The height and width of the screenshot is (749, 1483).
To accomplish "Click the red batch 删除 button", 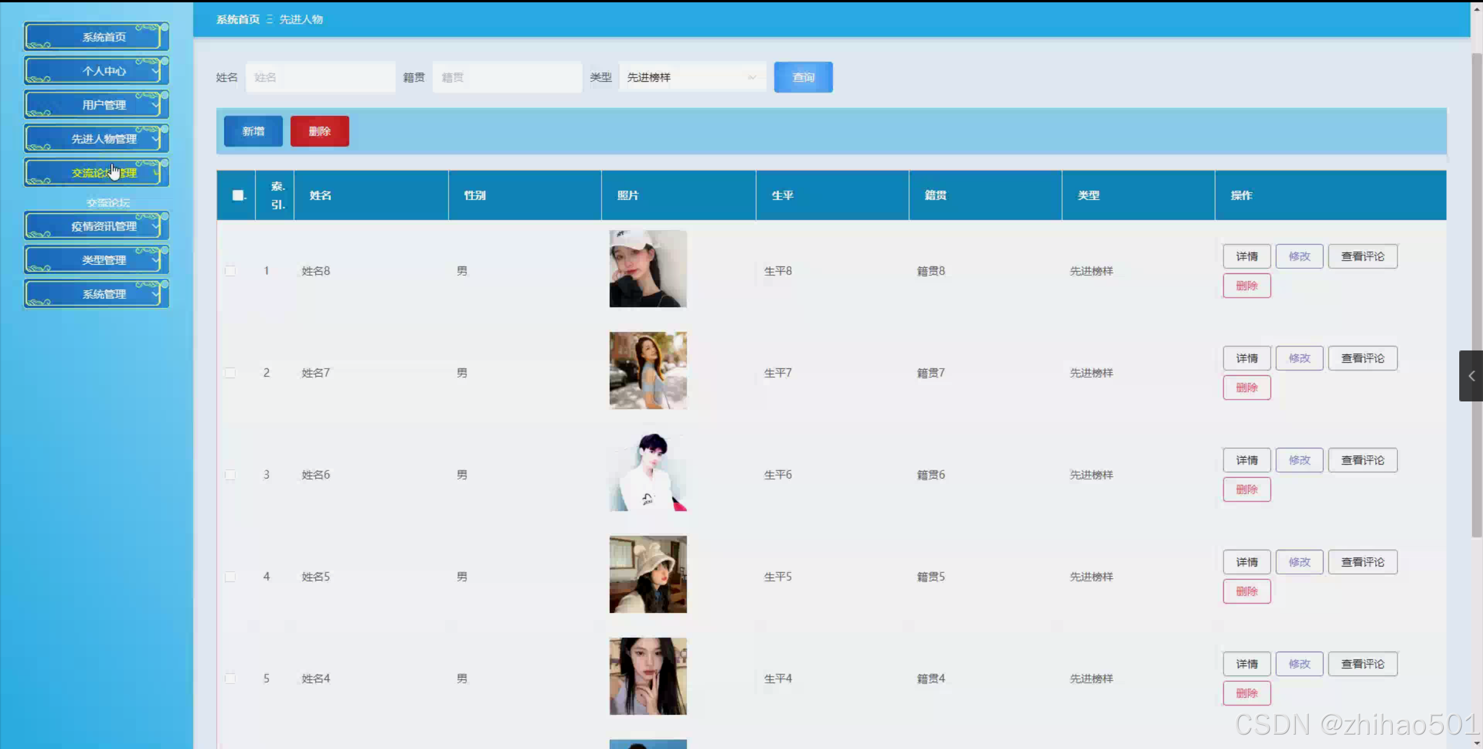I will pyautogui.click(x=319, y=131).
